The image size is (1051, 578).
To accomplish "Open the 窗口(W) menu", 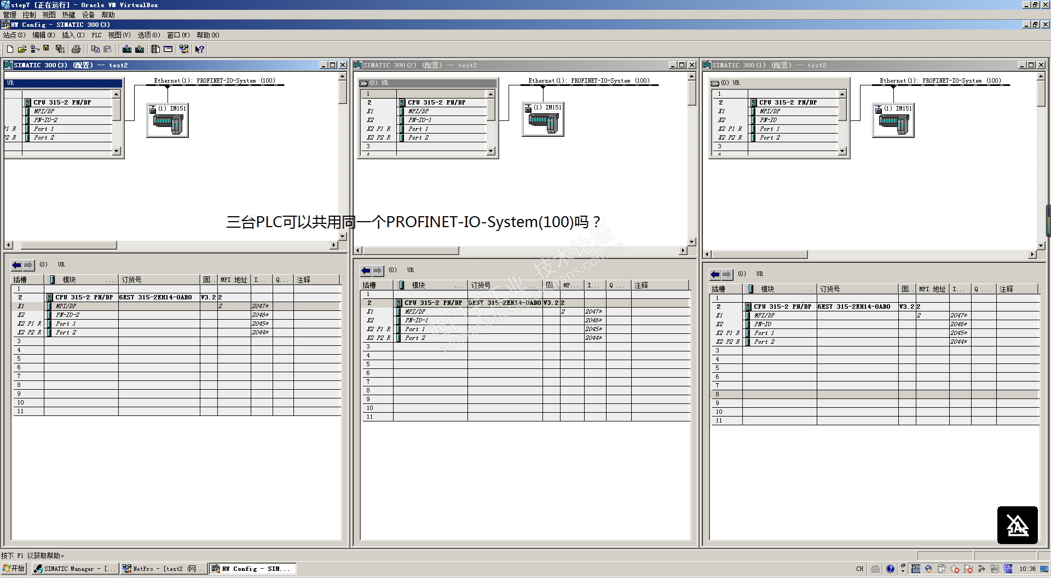I will [178, 35].
